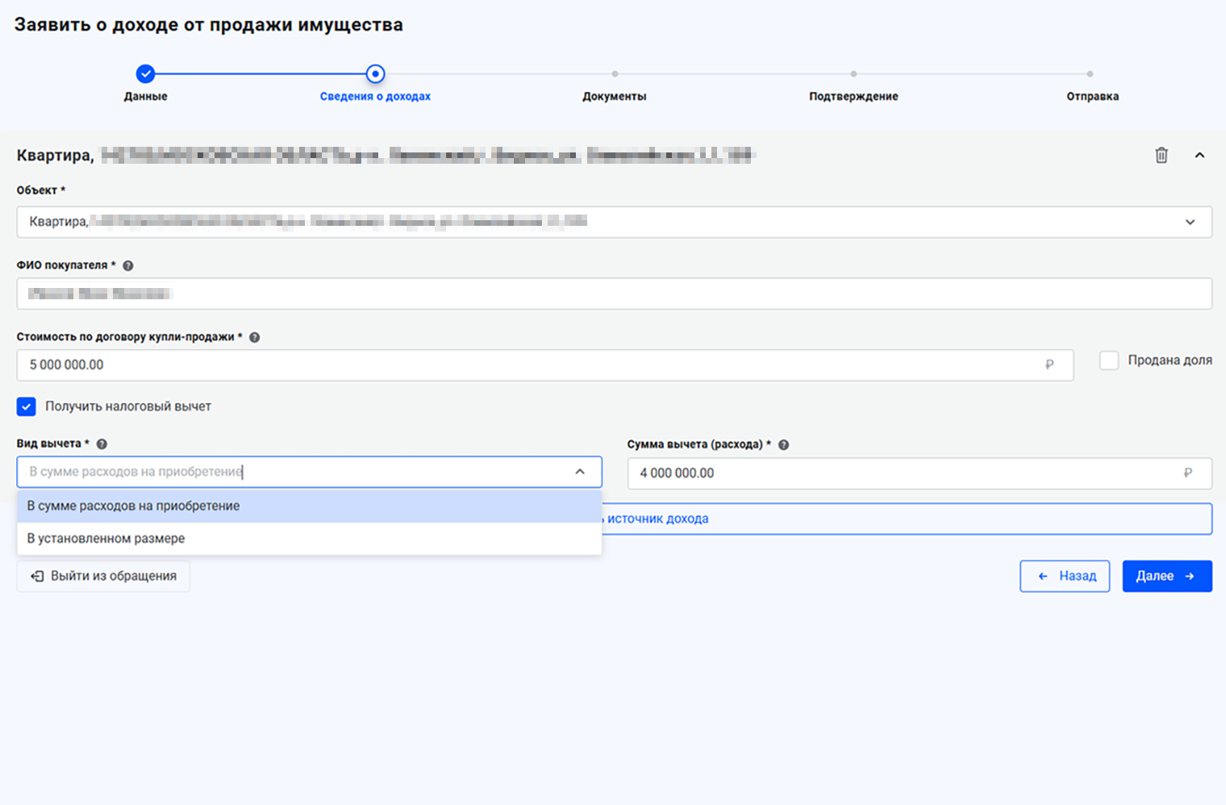
Task: Uncheck Получить налоговый вычет checkbox
Action: point(27,407)
